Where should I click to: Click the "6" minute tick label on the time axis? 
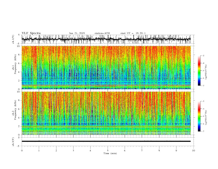click(125, 150)
